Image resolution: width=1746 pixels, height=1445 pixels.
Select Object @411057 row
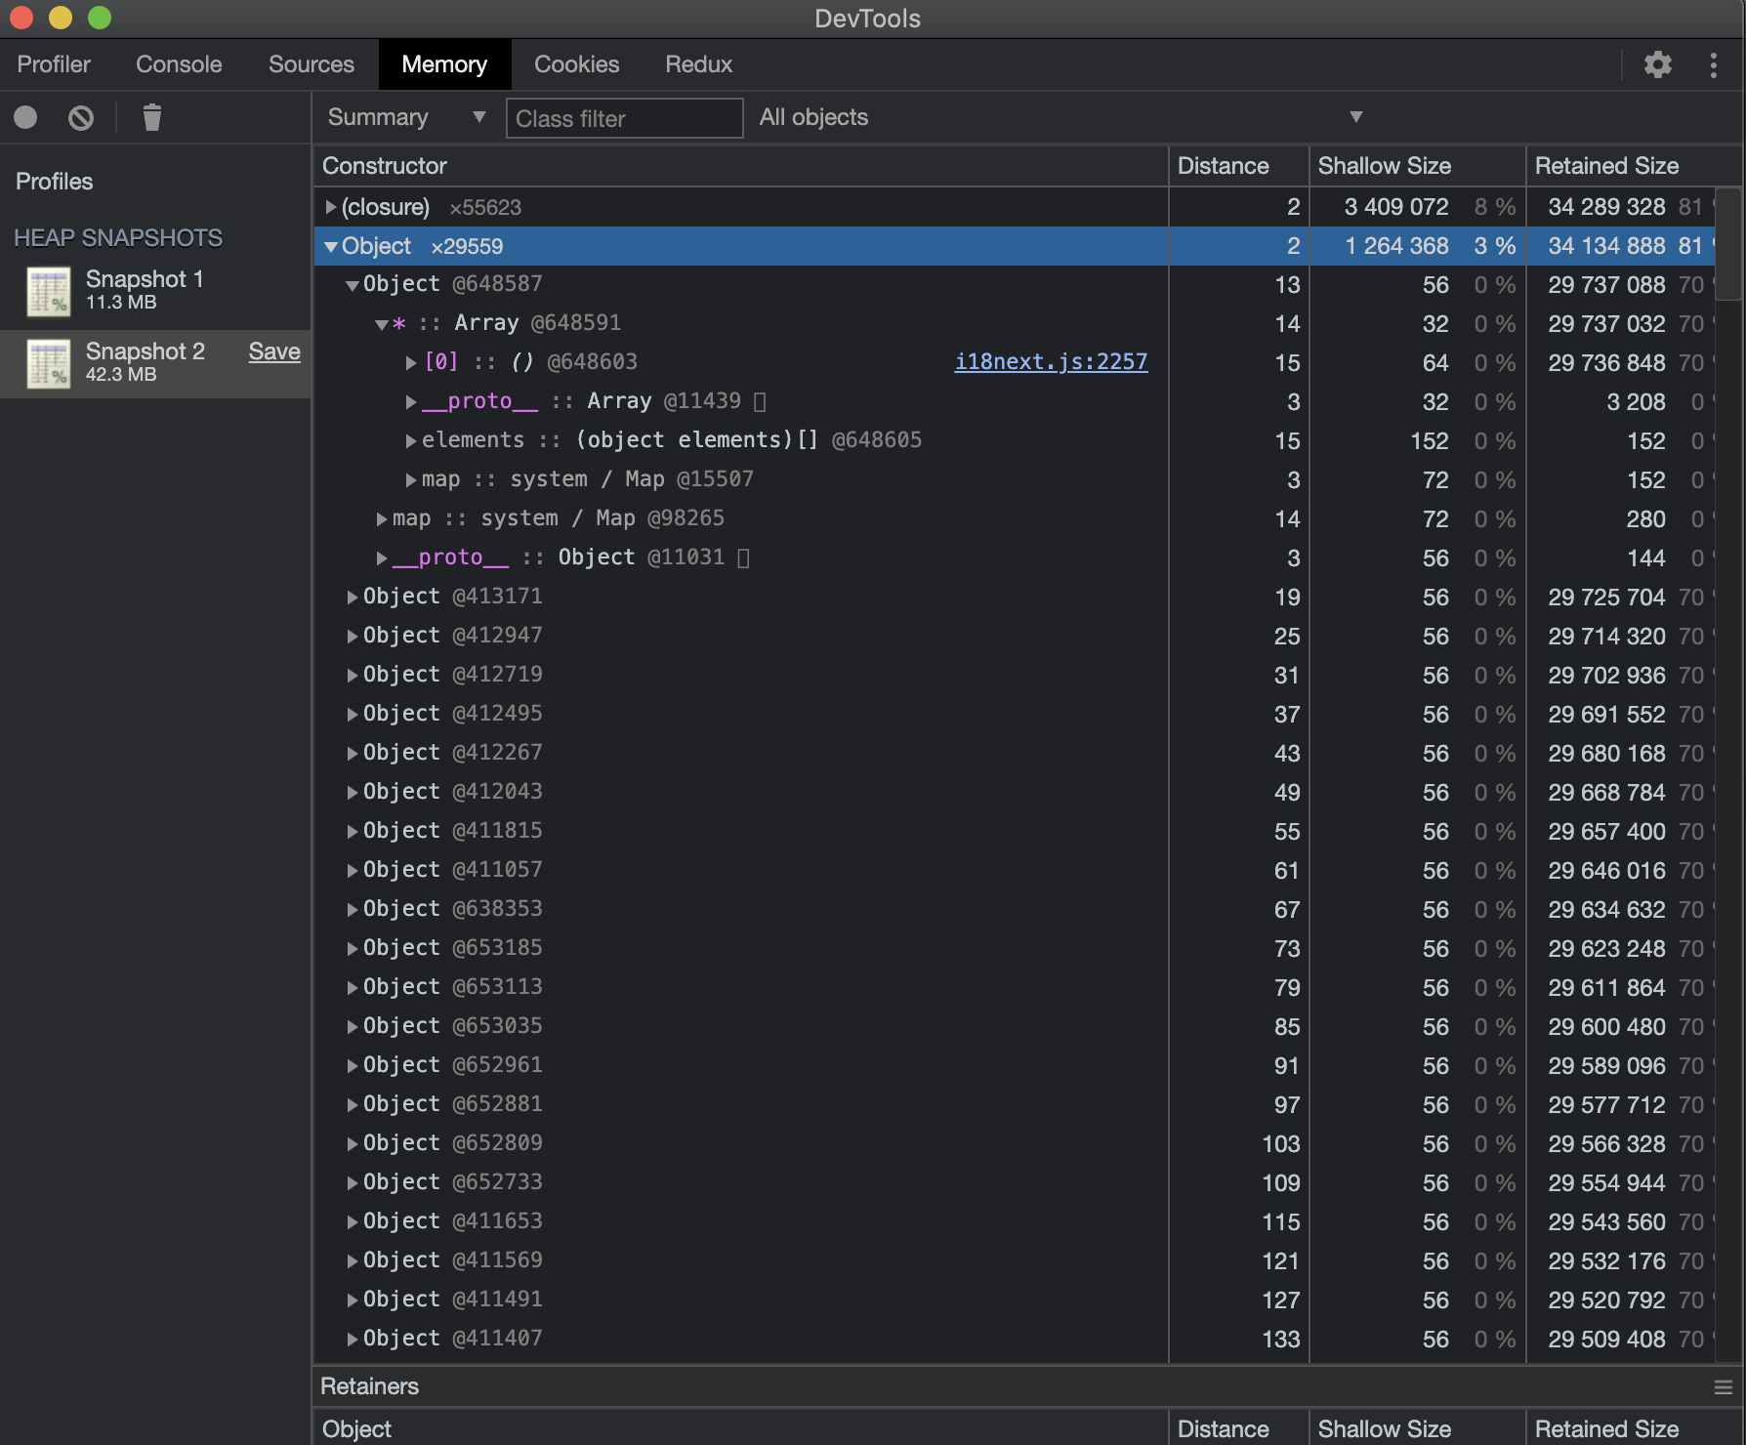click(x=1015, y=870)
